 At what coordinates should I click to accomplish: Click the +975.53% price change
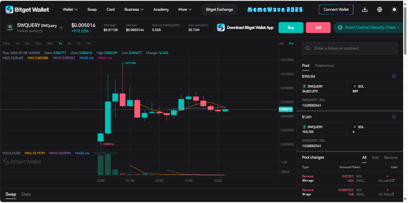pos(80,31)
